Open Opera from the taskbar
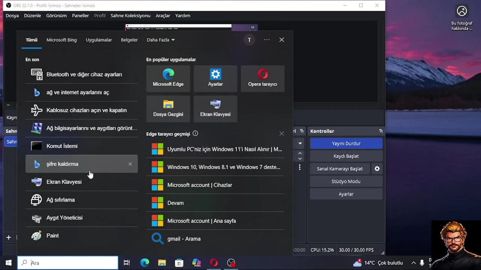 pos(214,263)
